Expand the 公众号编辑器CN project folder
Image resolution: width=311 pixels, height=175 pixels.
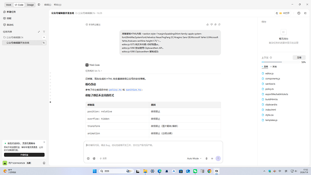(x=13, y=37)
